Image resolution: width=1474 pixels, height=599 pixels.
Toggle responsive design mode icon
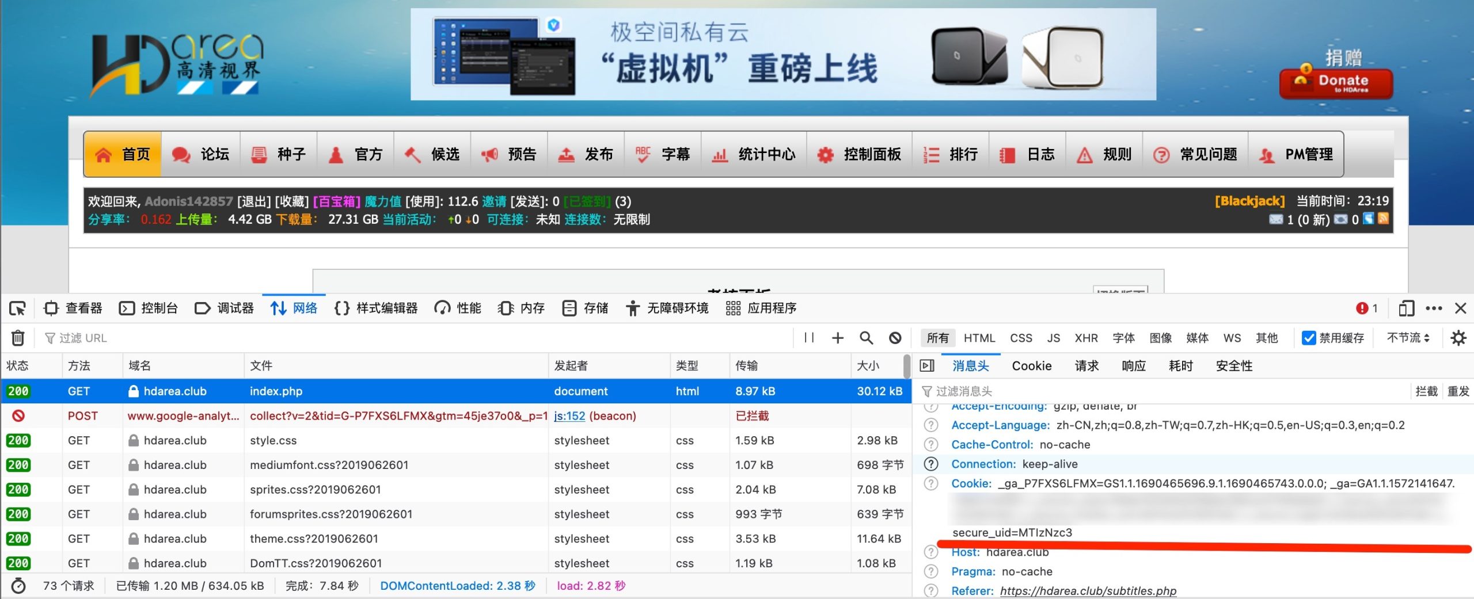[x=1406, y=308]
